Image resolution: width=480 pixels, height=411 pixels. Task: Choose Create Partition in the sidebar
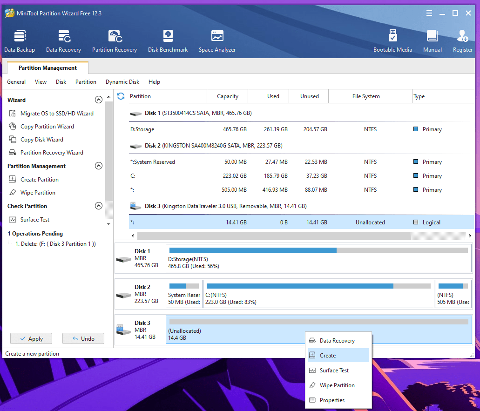pyautogui.click(x=34, y=179)
